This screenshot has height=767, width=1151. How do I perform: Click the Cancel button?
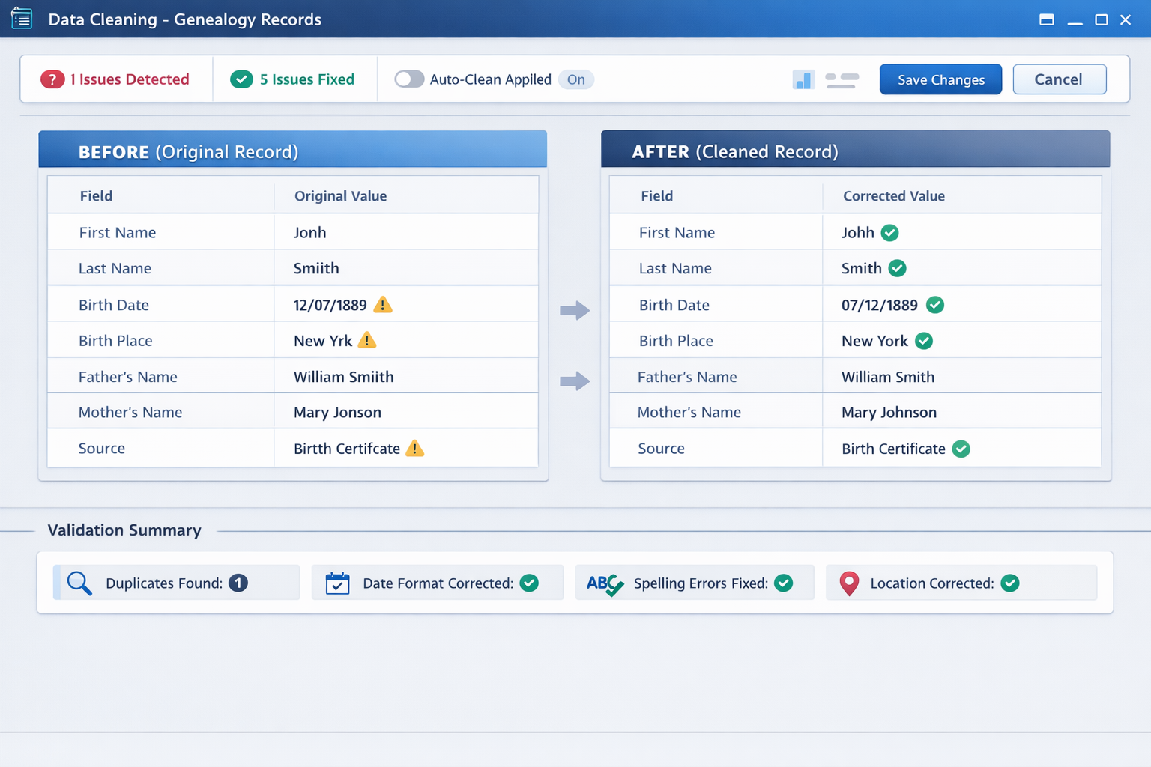point(1059,79)
